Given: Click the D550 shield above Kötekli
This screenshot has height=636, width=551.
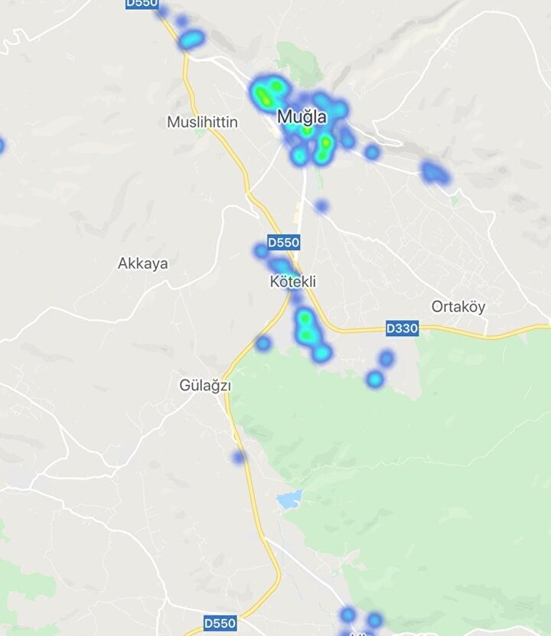Looking at the screenshot, I should (x=284, y=243).
